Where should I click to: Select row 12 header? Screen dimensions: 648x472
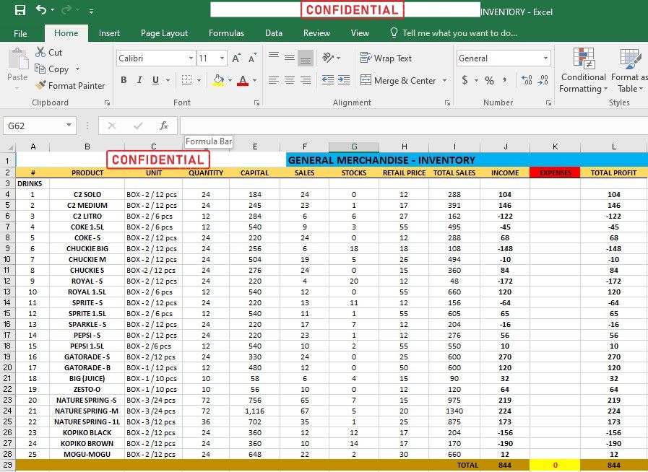tap(7, 281)
